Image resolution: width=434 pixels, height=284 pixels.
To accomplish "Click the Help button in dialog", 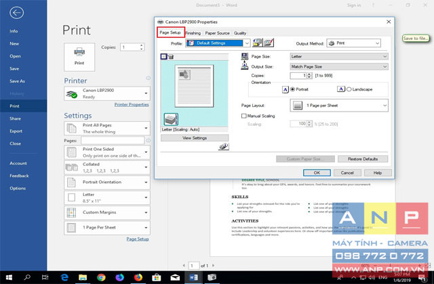I will (x=378, y=173).
